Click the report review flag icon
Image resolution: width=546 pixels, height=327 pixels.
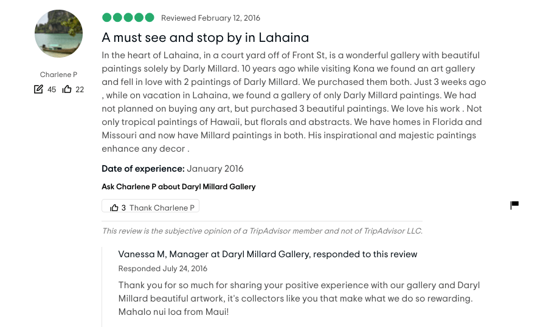pyautogui.click(x=514, y=205)
